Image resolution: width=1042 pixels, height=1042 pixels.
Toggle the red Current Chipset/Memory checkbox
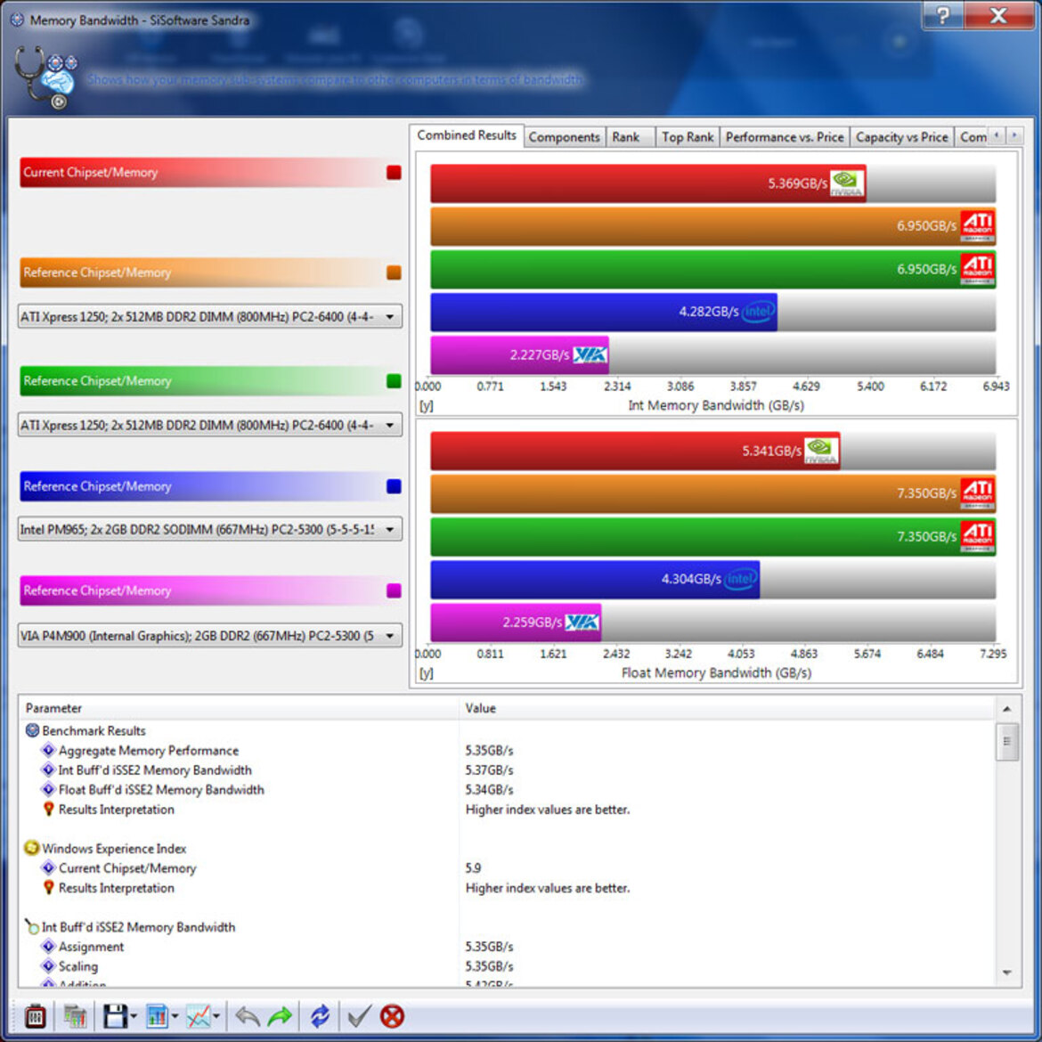click(x=394, y=173)
